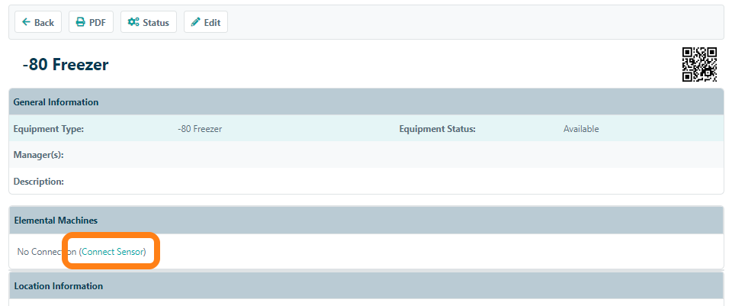This screenshot has height=306, width=732.
Task: Click the Equipment Status label
Action: (x=437, y=129)
